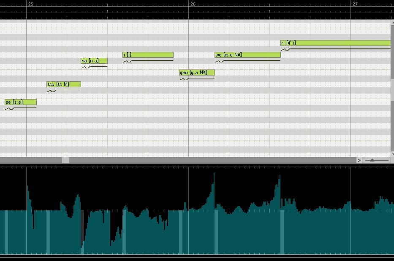Click measure 26 marker in ruler
This screenshot has width=394, height=261.
click(x=193, y=4)
